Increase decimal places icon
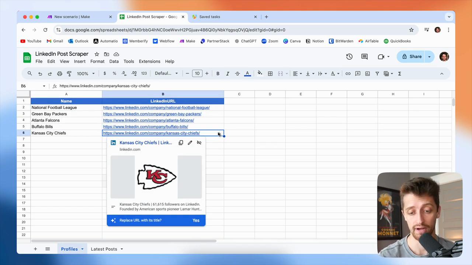 click(134, 74)
